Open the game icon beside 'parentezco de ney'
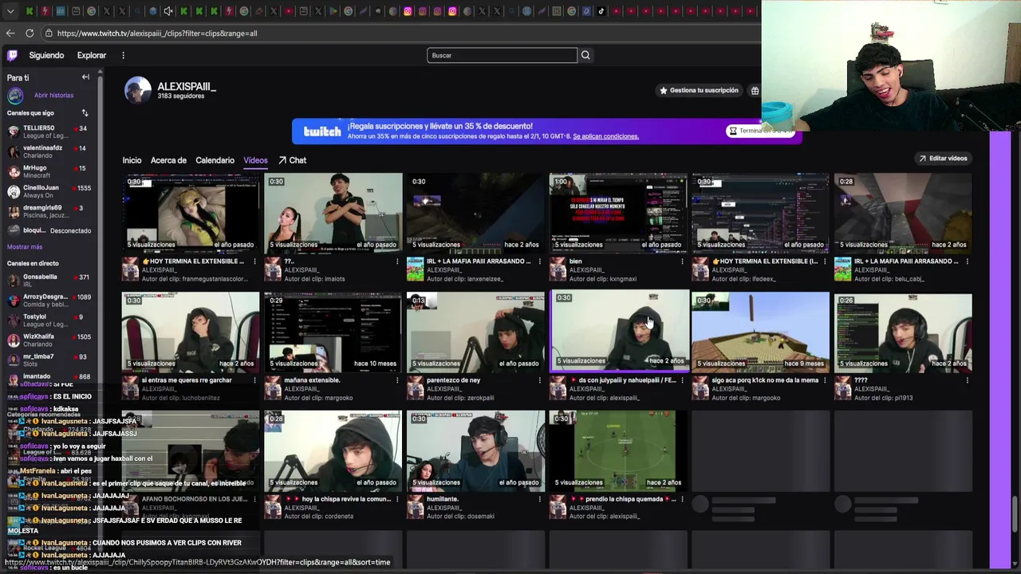Image resolution: width=1021 pixels, height=574 pixels. [x=415, y=388]
